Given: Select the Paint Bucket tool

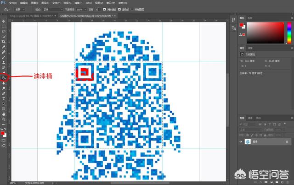Looking at the screenshot, I should click(4, 78).
